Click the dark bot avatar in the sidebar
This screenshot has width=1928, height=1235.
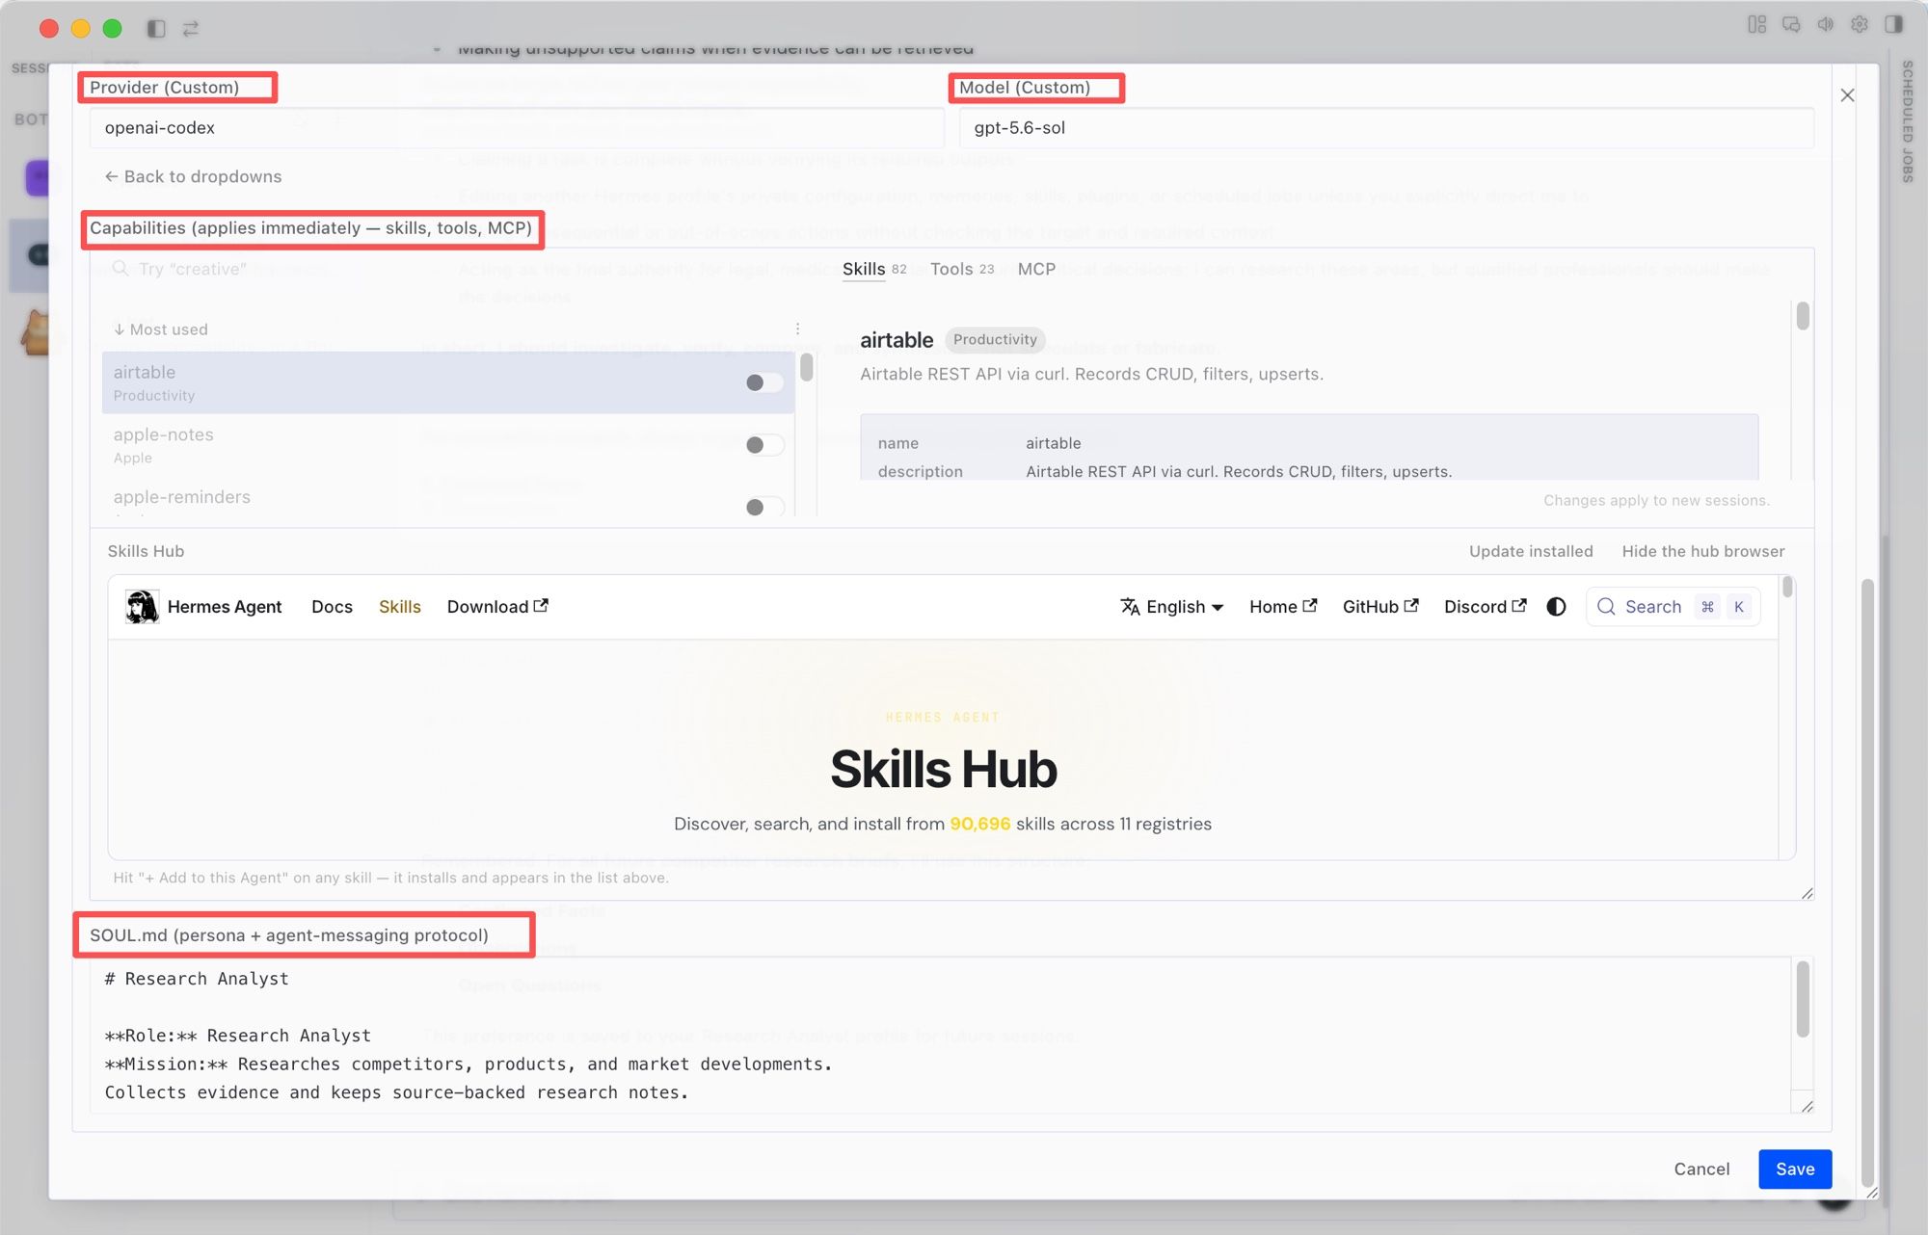point(38,254)
